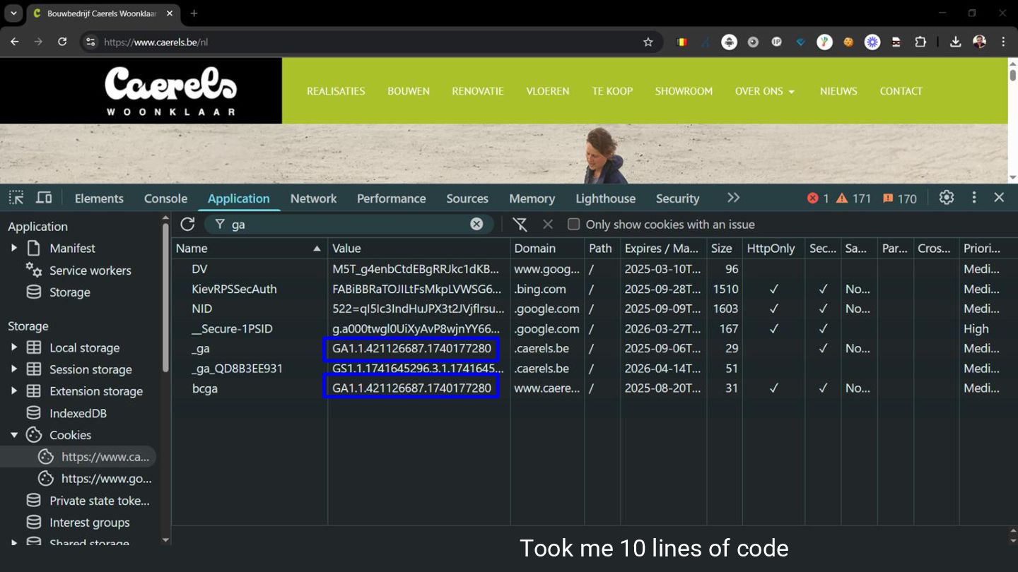Click the red errors counter

818,198
